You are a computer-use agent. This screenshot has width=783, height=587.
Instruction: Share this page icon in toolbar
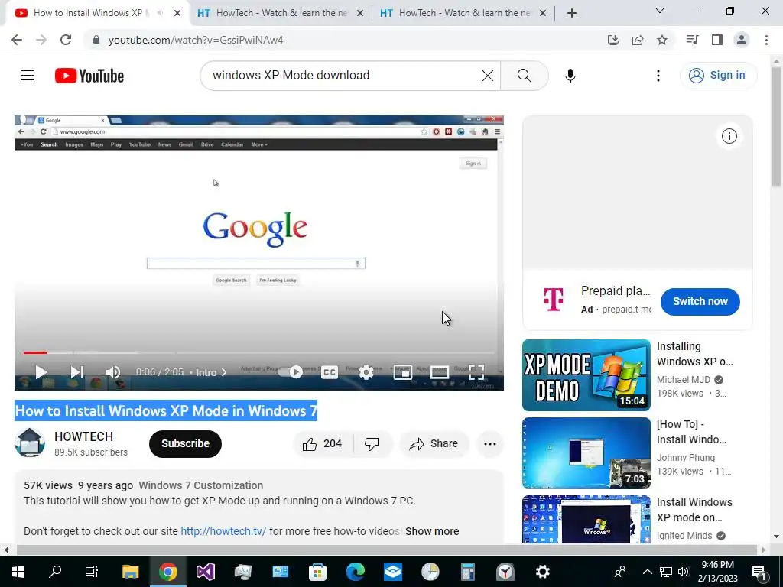pos(638,40)
